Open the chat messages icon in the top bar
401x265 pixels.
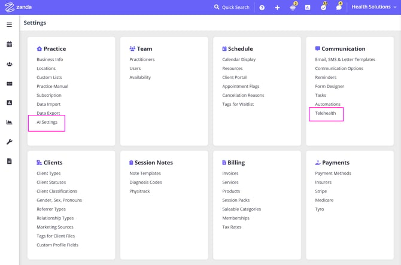(339, 7)
